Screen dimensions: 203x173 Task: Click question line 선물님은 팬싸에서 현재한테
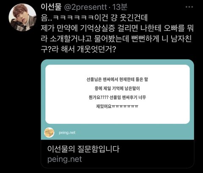pos(117,79)
